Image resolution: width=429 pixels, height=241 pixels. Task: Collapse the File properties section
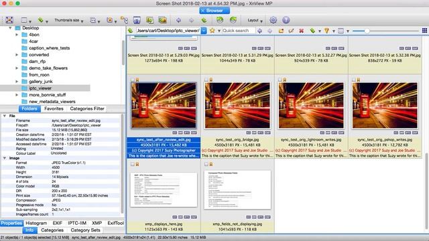[5, 116]
